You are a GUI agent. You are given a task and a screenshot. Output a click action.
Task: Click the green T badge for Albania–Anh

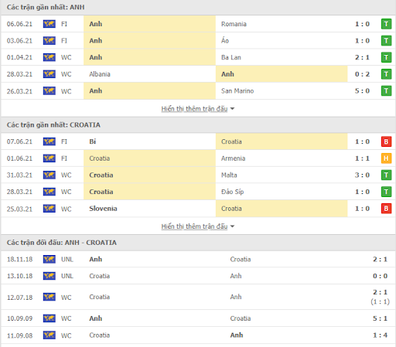click(386, 74)
